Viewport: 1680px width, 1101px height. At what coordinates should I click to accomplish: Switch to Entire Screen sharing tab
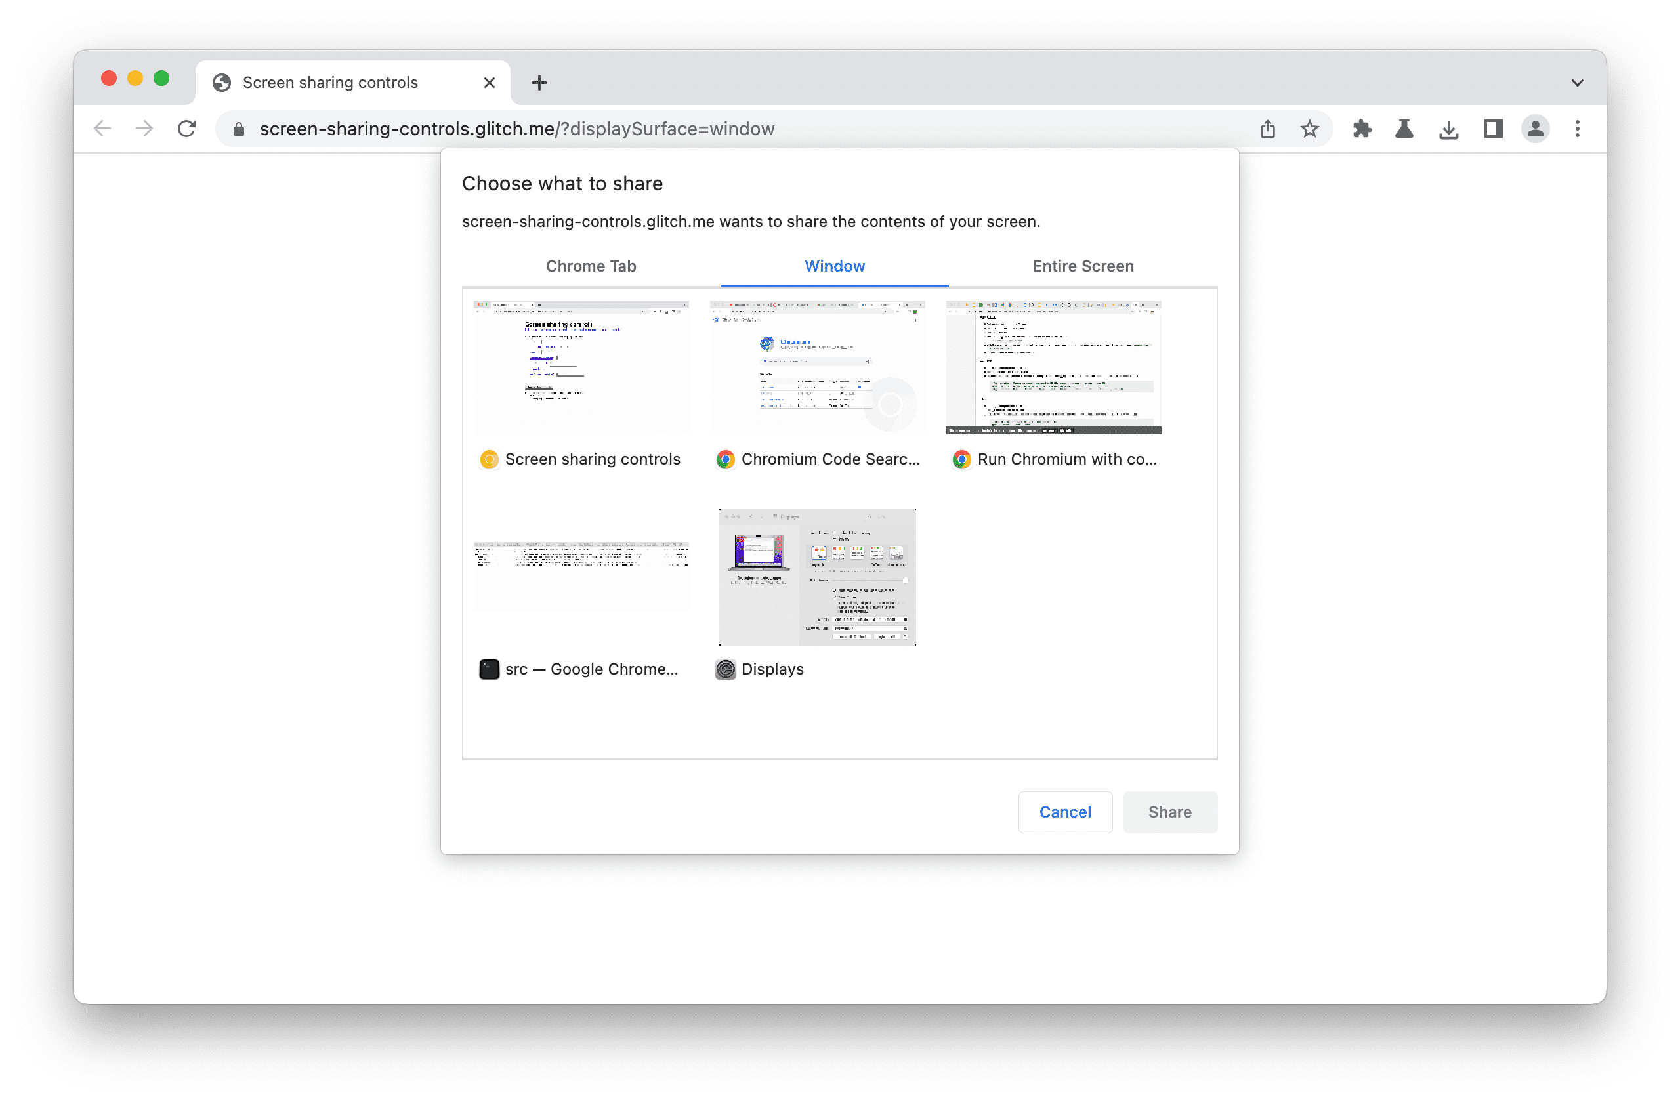tap(1081, 266)
